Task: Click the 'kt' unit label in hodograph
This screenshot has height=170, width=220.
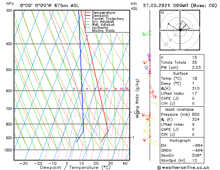Action: (x=163, y=13)
